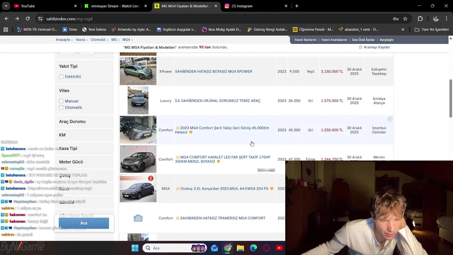Switch to the Instagram tab
453x255 pixels.
pos(256,6)
